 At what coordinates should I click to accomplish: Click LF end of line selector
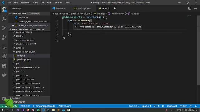[163, 106]
